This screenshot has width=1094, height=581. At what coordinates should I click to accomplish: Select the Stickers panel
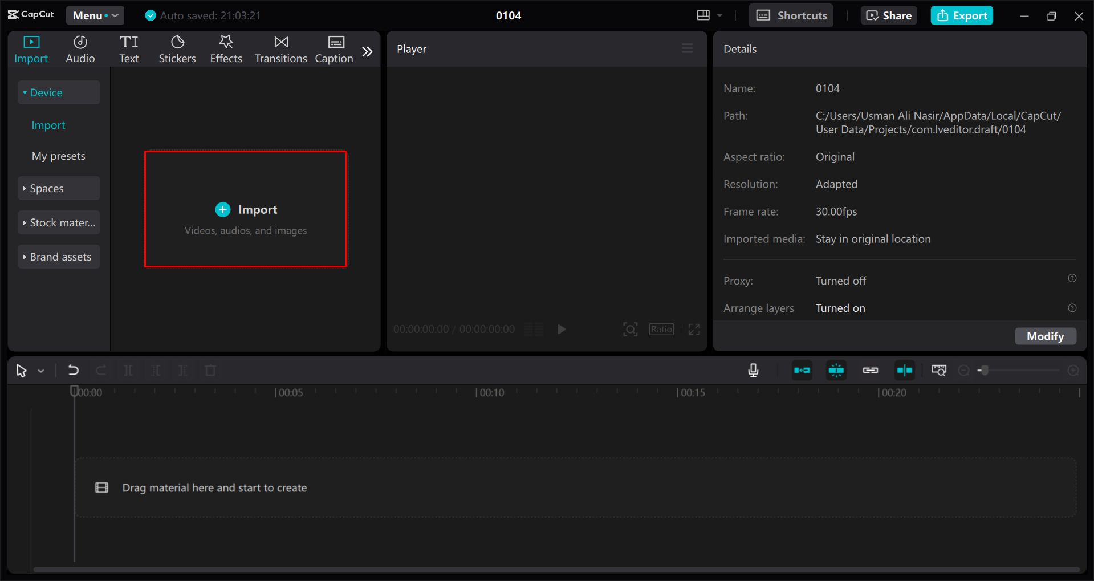tap(177, 48)
